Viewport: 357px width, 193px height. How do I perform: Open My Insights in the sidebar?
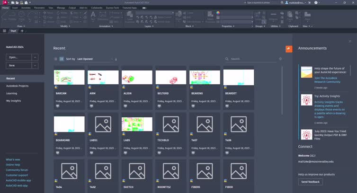(13, 101)
